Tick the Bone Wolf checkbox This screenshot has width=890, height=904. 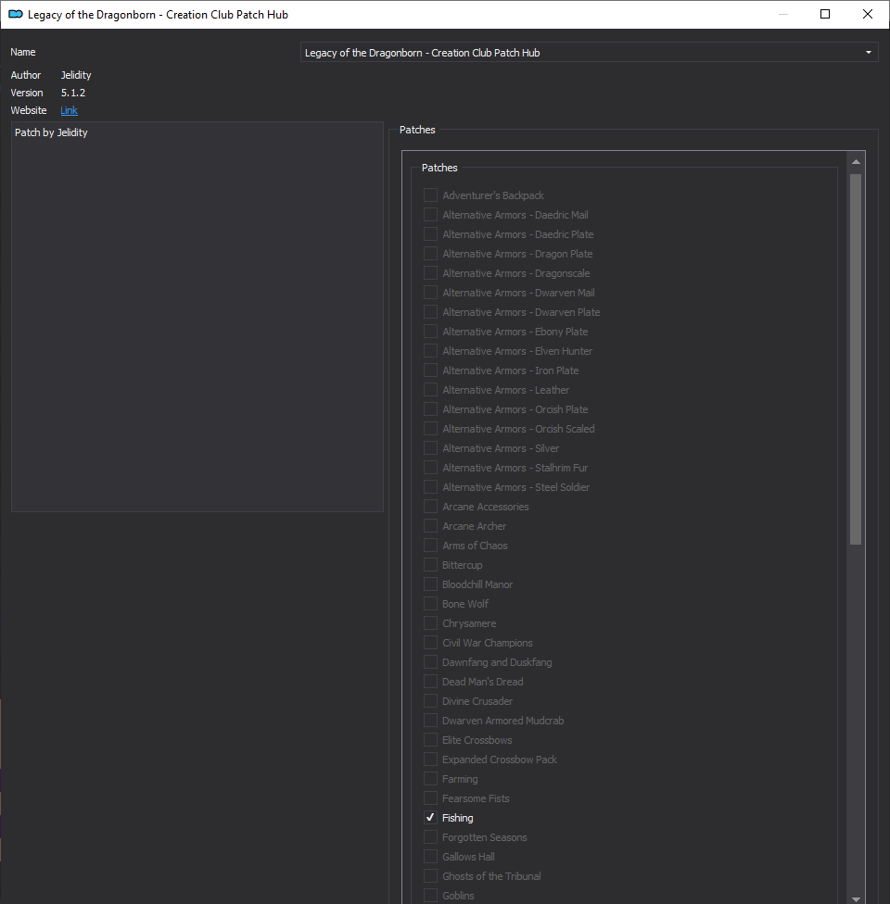[x=430, y=604]
